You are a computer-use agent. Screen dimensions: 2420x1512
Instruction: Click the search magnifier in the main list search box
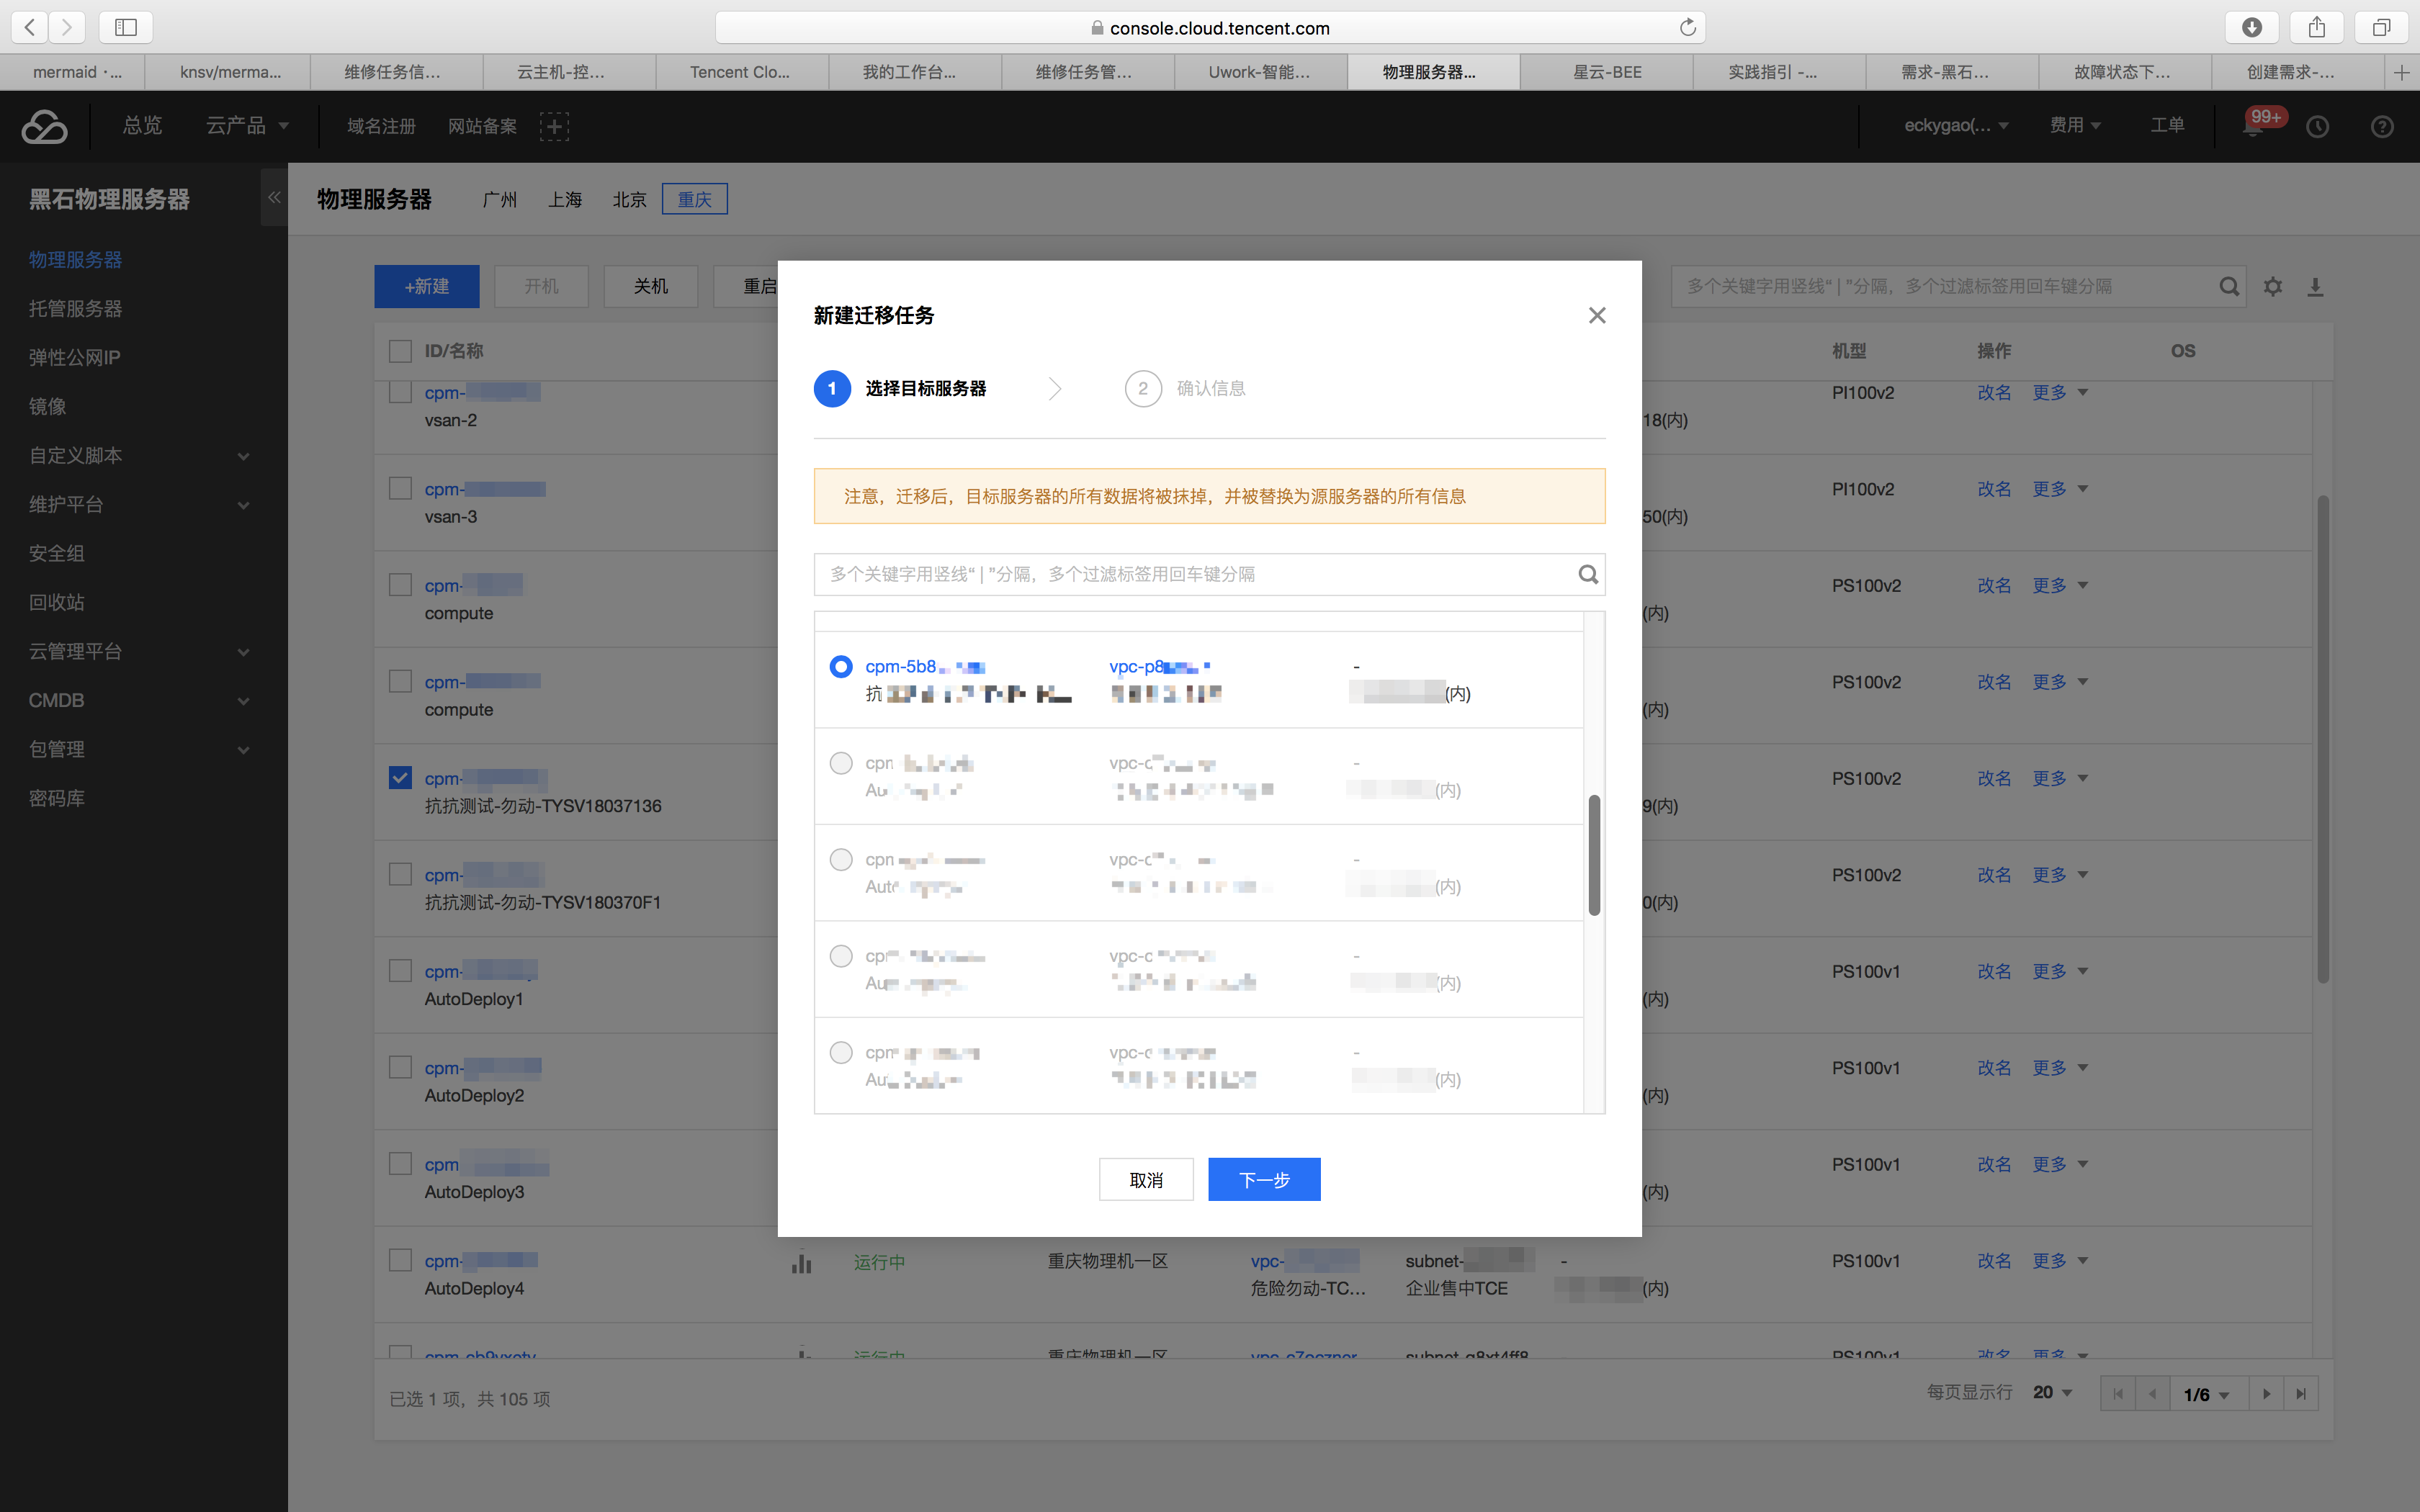pos(2229,287)
